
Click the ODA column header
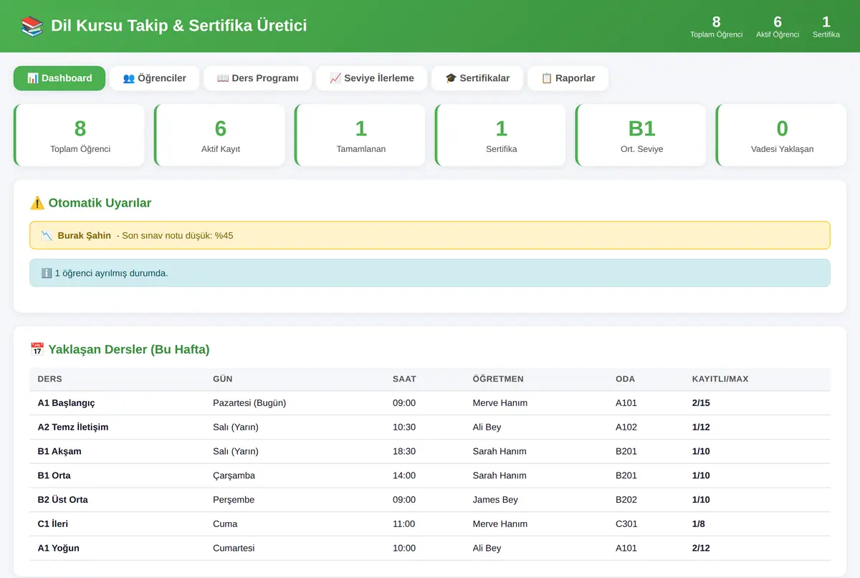coord(625,379)
